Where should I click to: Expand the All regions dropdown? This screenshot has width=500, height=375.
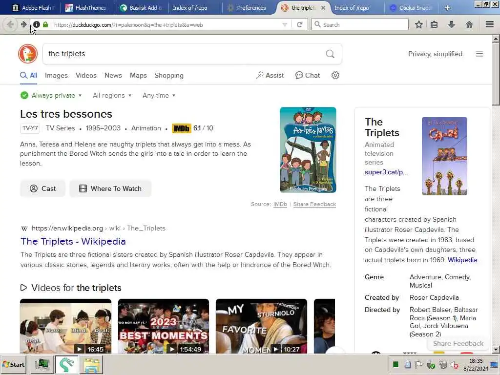click(x=112, y=95)
